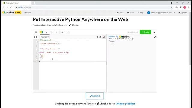This screenshot has width=192, height=108.
Task: Click the trinket Code logo
Action: click(12, 13)
